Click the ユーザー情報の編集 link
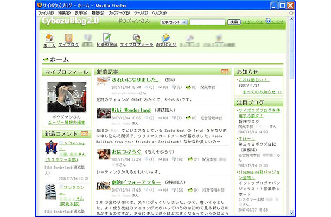331x217 pixels. [67, 122]
